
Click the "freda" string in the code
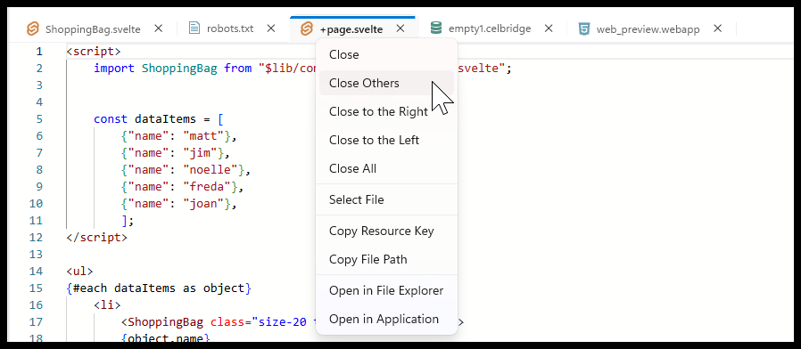[206, 186]
